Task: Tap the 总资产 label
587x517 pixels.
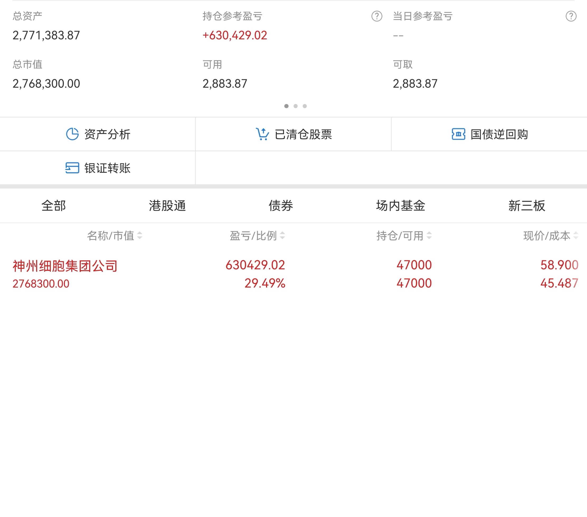Action: (27, 16)
